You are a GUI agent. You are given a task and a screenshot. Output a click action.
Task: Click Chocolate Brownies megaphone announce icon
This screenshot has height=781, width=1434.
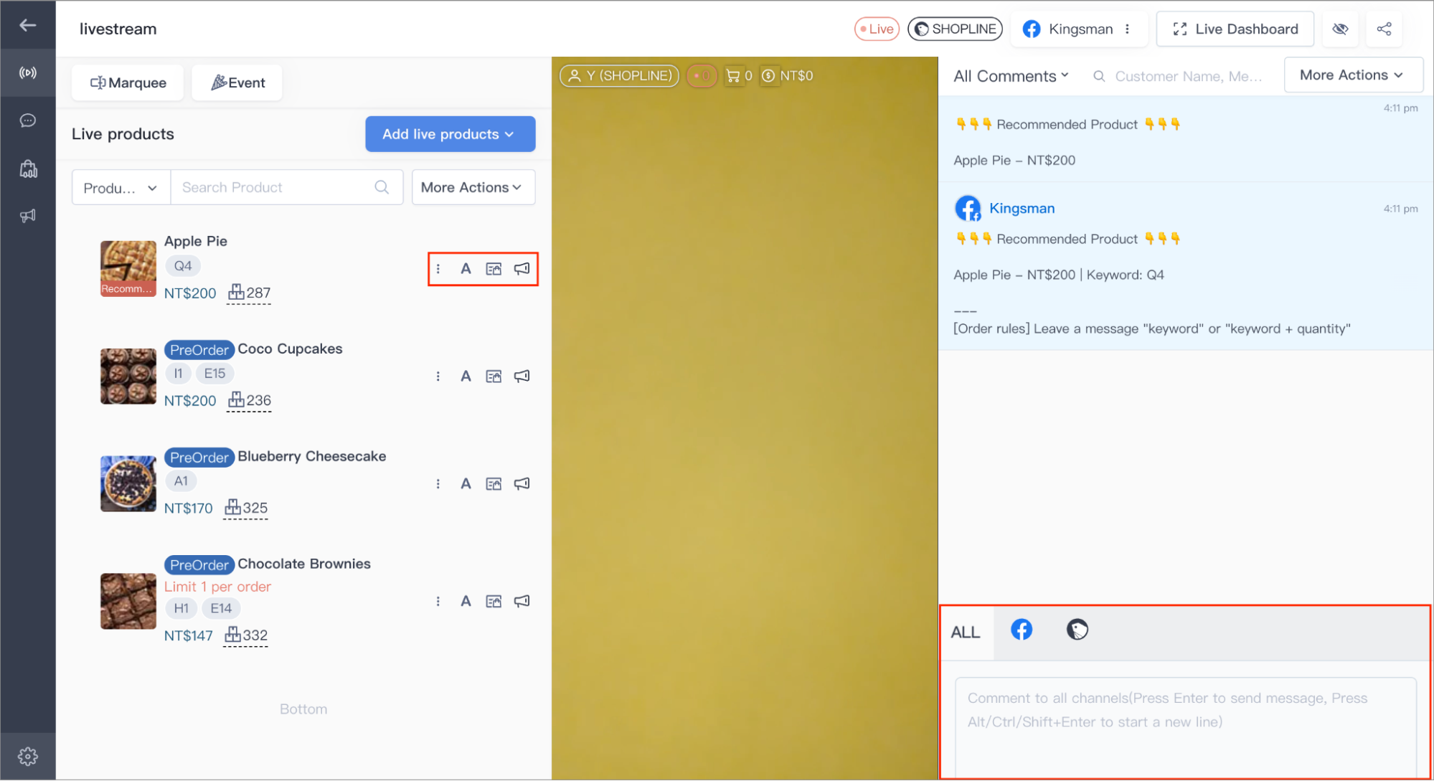click(522, 601)
